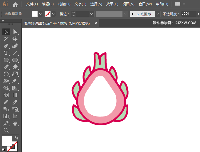Click the 不透明度 opacity panel link
200x152 pixels.
click(x=171, y=14)
